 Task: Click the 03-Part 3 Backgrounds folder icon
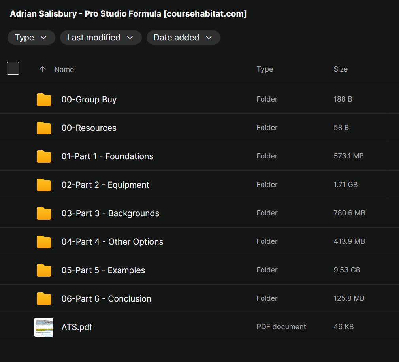(x=44, y=213)
